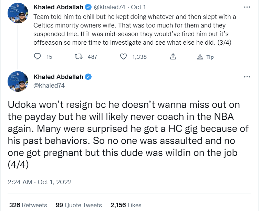Open more options on the 3/4 tweet
The height and width of the screenshot is (211, 260).
(247, 7)
